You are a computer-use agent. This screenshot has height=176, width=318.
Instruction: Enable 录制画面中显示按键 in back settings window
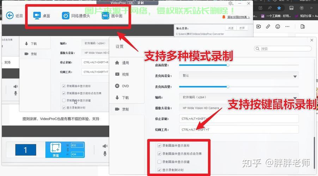point(64,100)
